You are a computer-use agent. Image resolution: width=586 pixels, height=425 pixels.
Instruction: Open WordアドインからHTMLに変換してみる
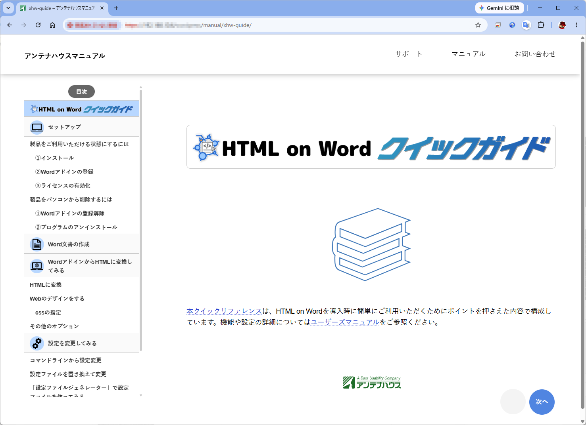coord(82,266)
